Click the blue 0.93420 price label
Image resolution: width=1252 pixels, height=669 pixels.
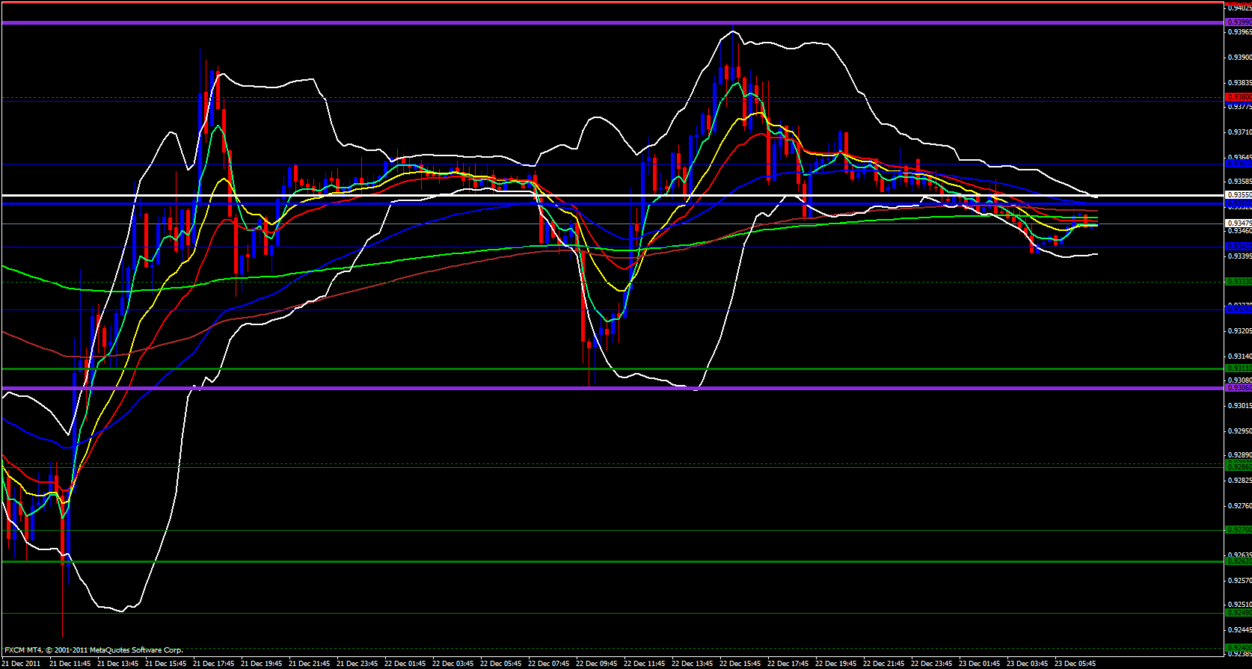pyautogui.click(x=1239, y=247)
